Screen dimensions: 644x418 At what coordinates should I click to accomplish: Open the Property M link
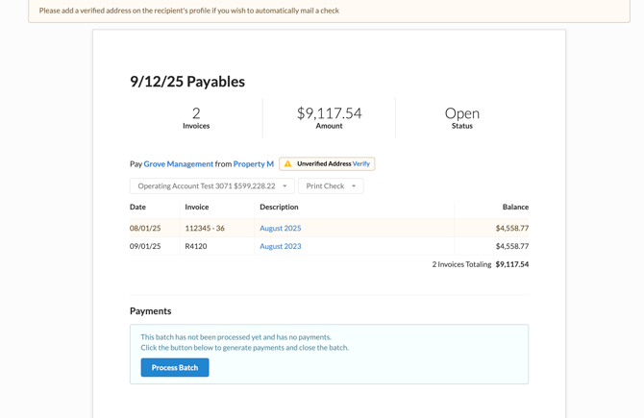pyautogui.click(x=253, y=164)
